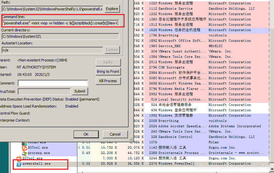Confirm the dialog with OK
The width and height of the screenshot is (274, 173).
(x=86, y=134)
